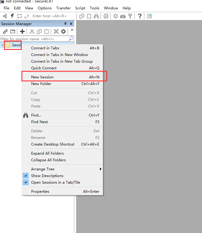
Task: Open the Arrange Tree submenu
Action: click(x=62, y=169)
